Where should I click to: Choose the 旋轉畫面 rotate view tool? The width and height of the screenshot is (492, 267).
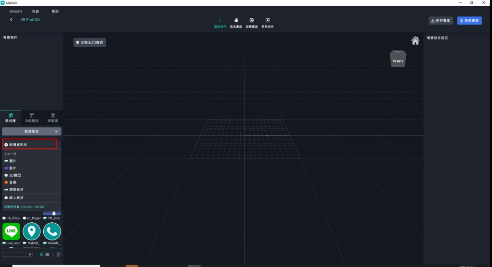click(252, 22)
